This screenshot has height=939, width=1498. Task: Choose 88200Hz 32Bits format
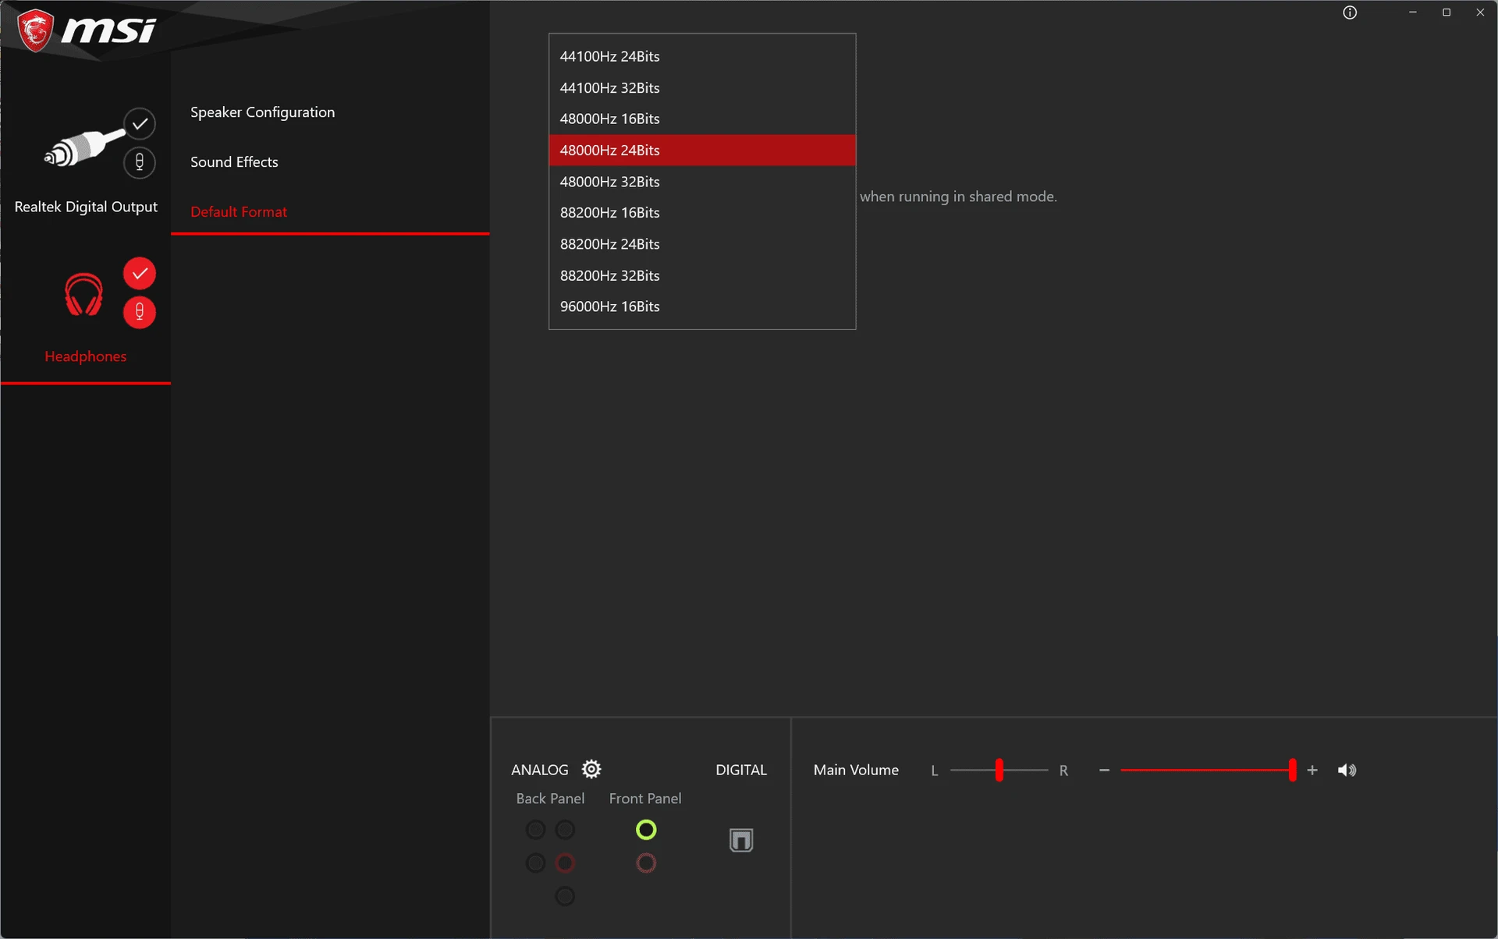[702, 275]
